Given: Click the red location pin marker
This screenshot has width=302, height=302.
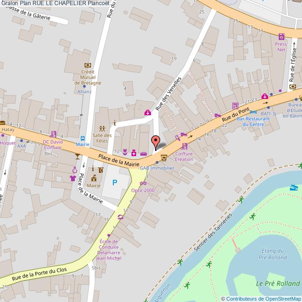Looking at the screenshot, I should pos(156,143).
